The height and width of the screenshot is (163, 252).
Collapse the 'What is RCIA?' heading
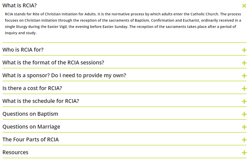pos(20,6)
